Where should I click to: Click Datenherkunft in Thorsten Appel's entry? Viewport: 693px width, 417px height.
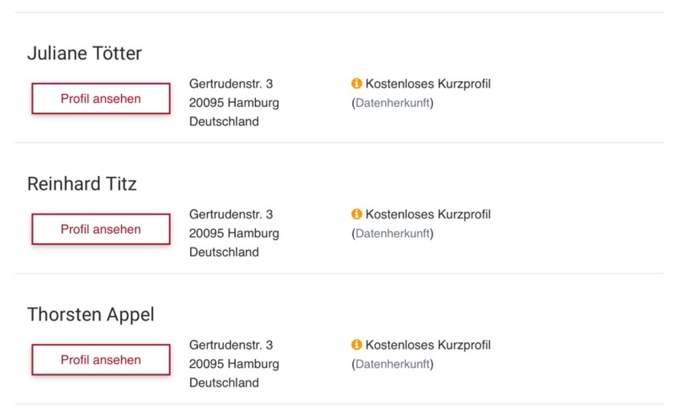393,364
